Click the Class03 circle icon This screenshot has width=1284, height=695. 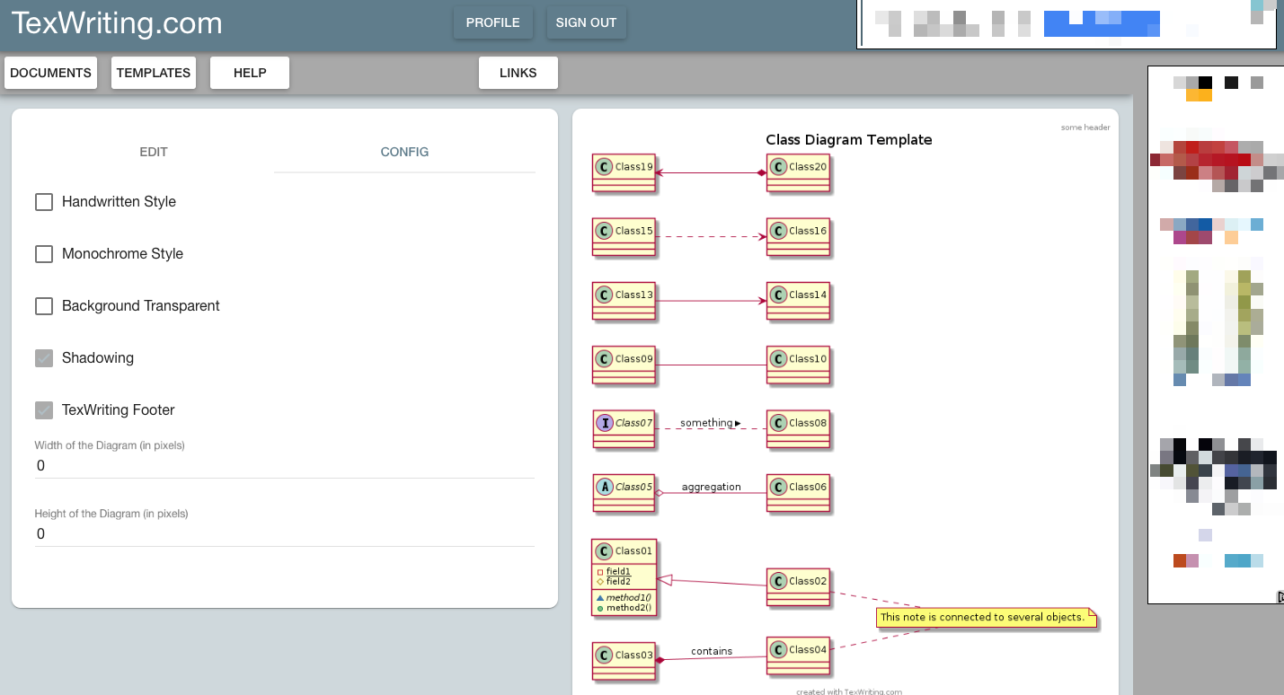[x=605, y=655]
